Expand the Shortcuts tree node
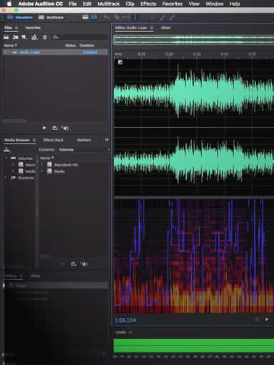Screen dimensions: 274x365 (x=6, y=178)
